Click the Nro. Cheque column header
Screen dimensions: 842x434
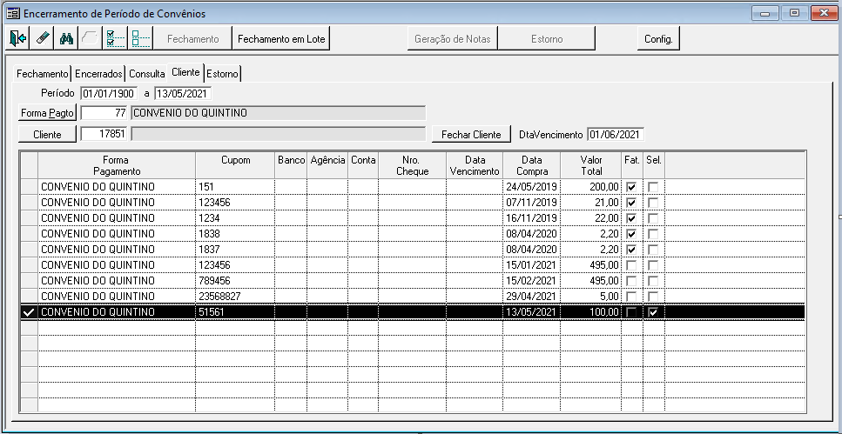412,166
